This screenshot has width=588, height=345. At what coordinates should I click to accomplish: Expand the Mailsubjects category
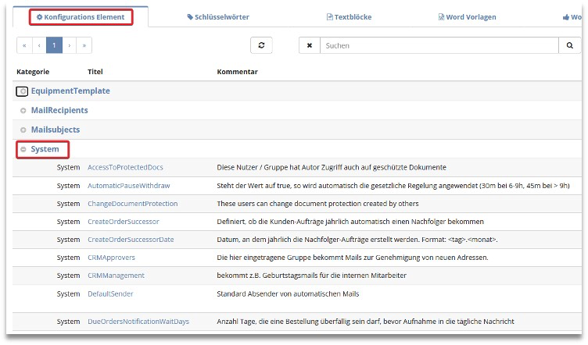pos(23,130)
